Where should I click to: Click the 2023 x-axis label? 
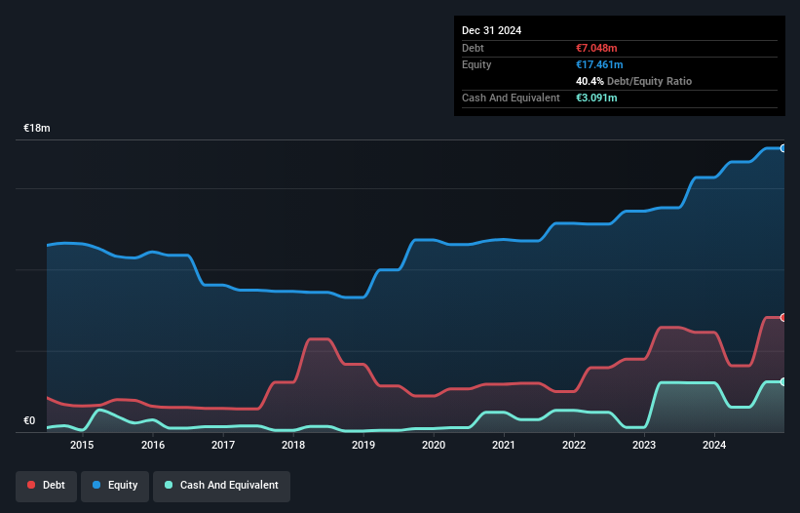(644, 445)
